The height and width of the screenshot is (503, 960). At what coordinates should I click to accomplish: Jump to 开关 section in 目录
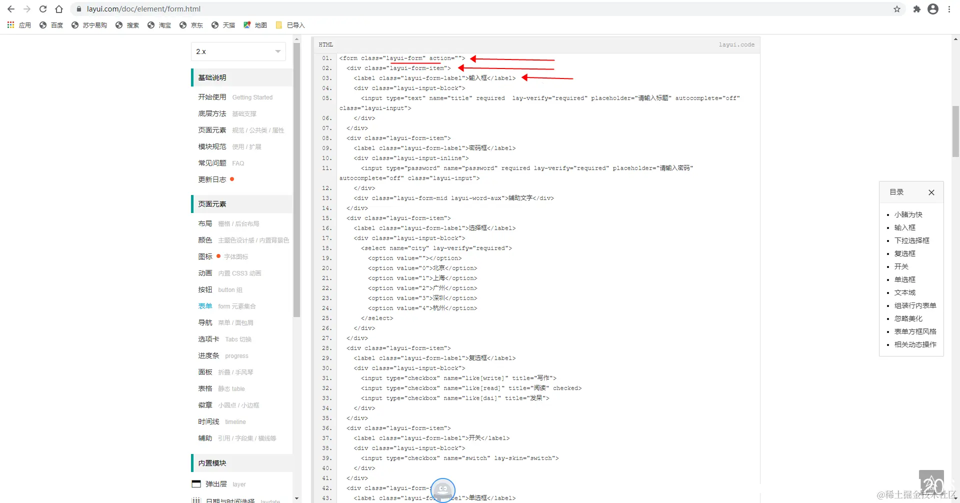coord(901,266)
